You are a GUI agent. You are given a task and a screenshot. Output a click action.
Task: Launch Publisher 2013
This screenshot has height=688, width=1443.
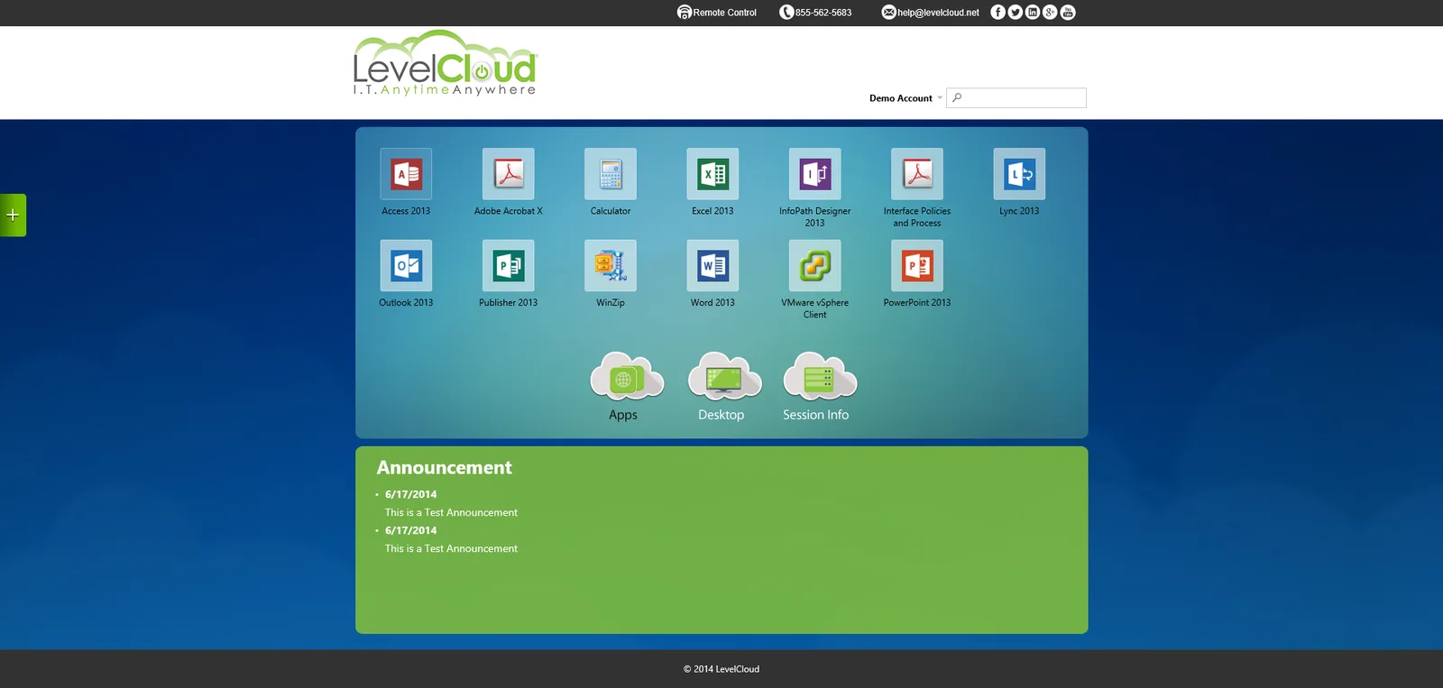click(x=509, y=266)
